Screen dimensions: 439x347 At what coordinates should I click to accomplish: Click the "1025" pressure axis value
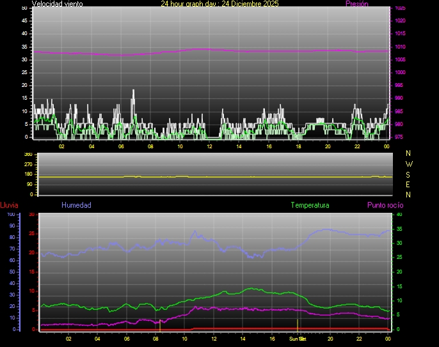pyautogui.click(x=399, y=8)
